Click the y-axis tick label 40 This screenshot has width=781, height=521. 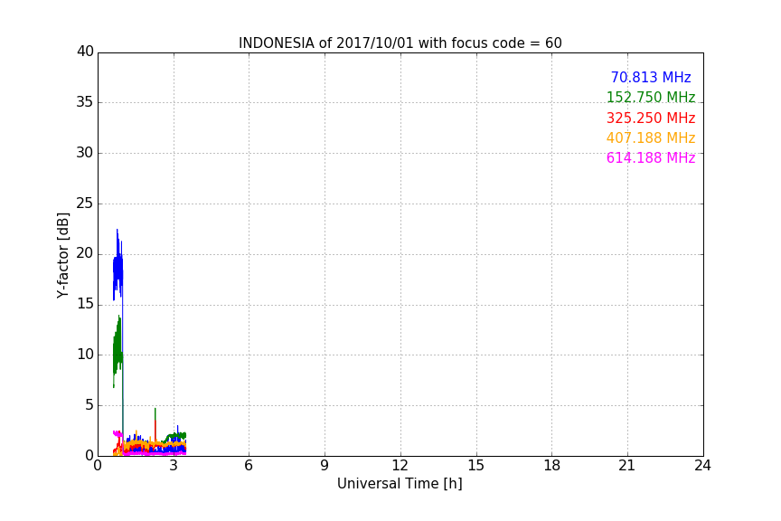pos(85,52)
